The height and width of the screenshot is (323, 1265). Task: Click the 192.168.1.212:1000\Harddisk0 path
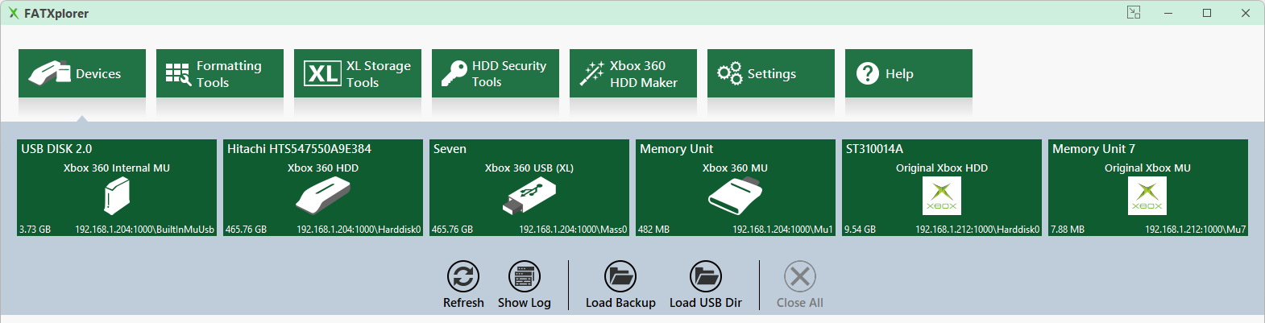[x=977, y=230]
